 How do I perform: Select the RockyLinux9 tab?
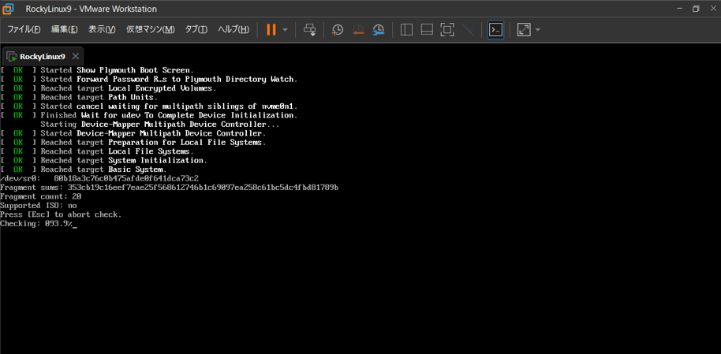pos(43,57)
